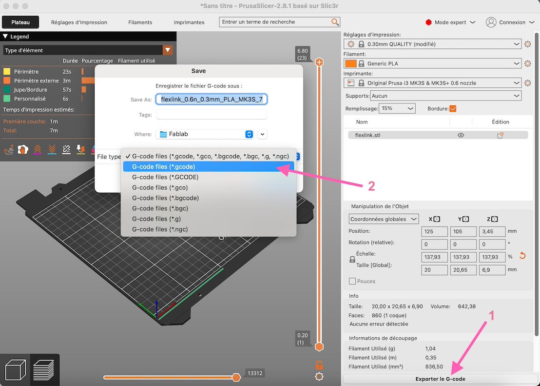Click the Connexion user account icon
This screenshot has height=386, width=540.
click(x=491, y=22)
